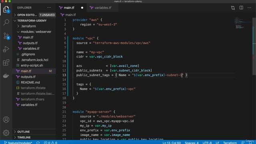Click aws_vpc.myapp-vpc.id on line 23
This screenshot has width=256, height=144.
point(115,121)
